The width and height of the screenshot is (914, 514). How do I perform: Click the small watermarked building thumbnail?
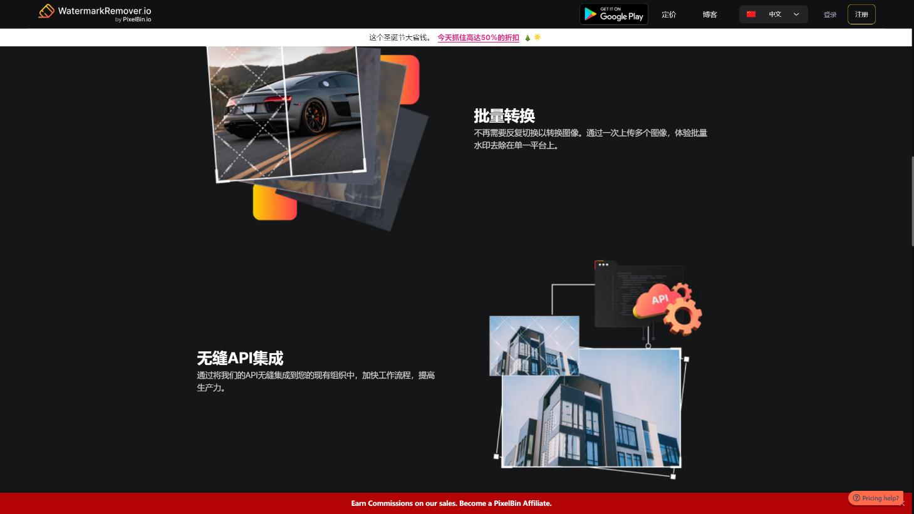coord(534,346)
